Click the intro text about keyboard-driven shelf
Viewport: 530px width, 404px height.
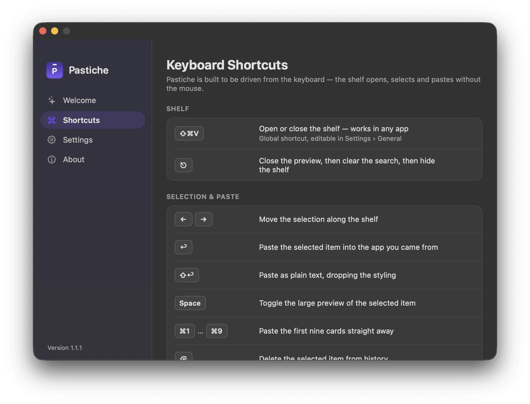323,84
